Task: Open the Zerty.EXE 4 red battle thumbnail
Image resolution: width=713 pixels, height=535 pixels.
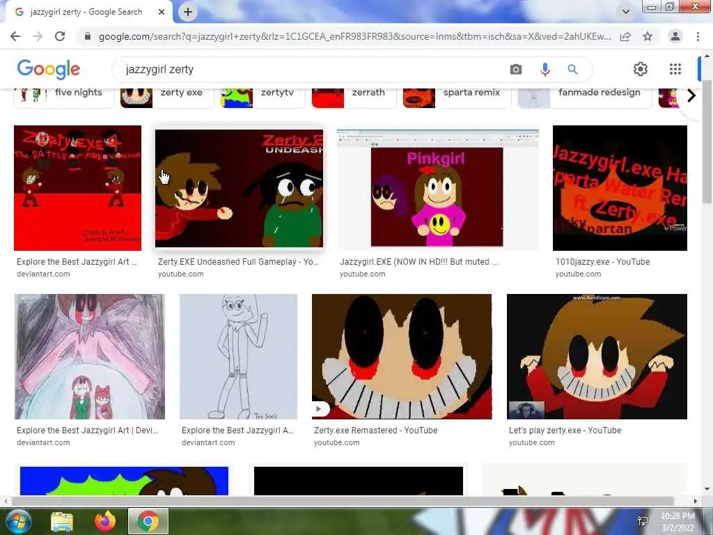Action: coord(78,188)
